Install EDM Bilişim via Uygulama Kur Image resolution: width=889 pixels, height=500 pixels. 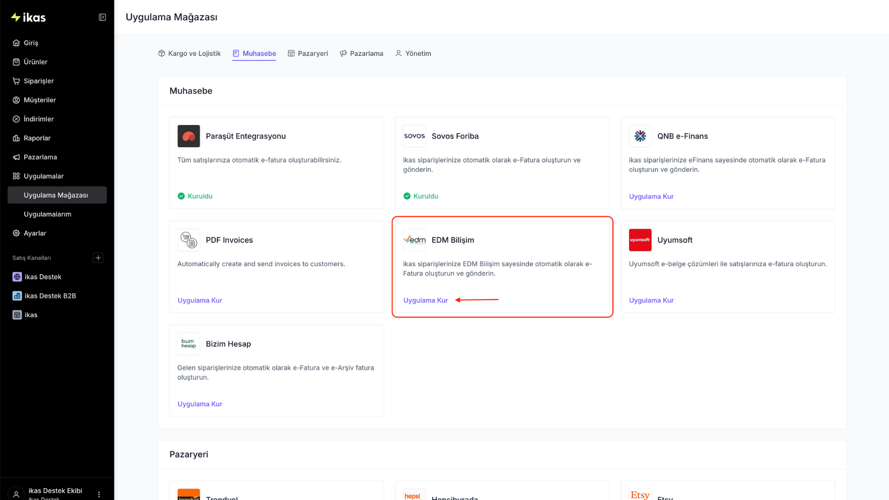(x=426, y=300)
